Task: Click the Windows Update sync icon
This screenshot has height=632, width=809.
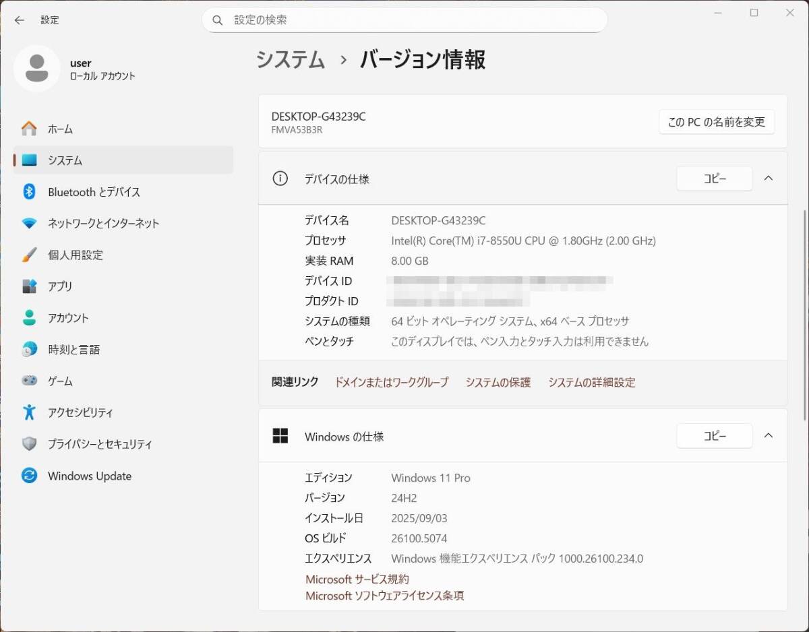Action: pyautogui.click(x=29, y=476)
